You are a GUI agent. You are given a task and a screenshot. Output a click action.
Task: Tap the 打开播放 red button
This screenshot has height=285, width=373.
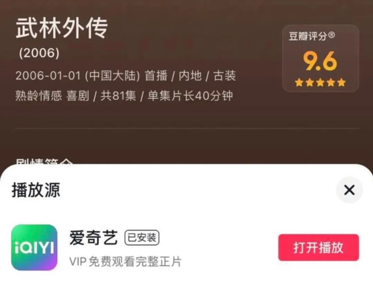(x=318, y=247)
